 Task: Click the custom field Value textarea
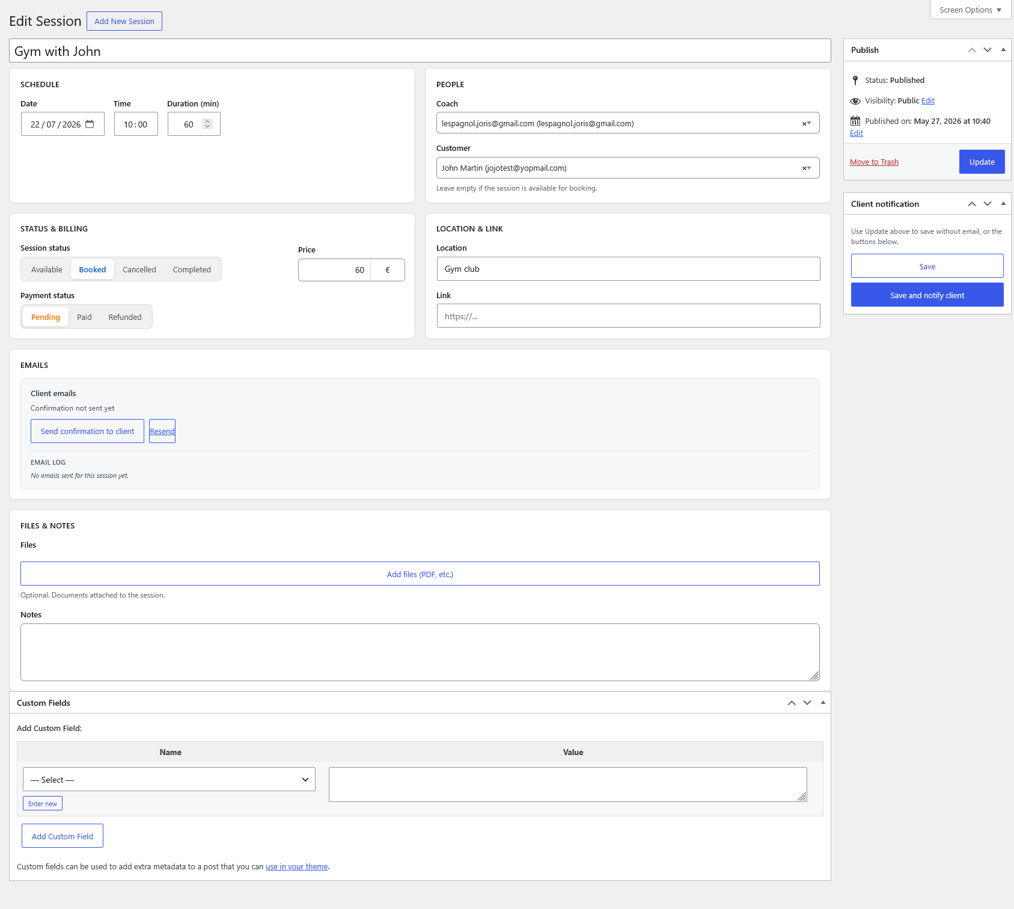point(567,785)
